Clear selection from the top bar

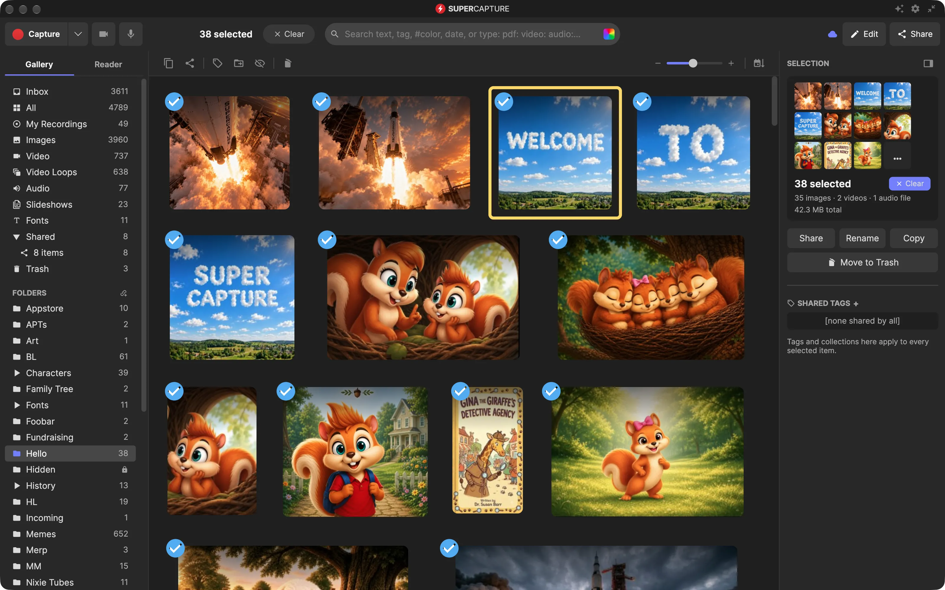[289, 34]
